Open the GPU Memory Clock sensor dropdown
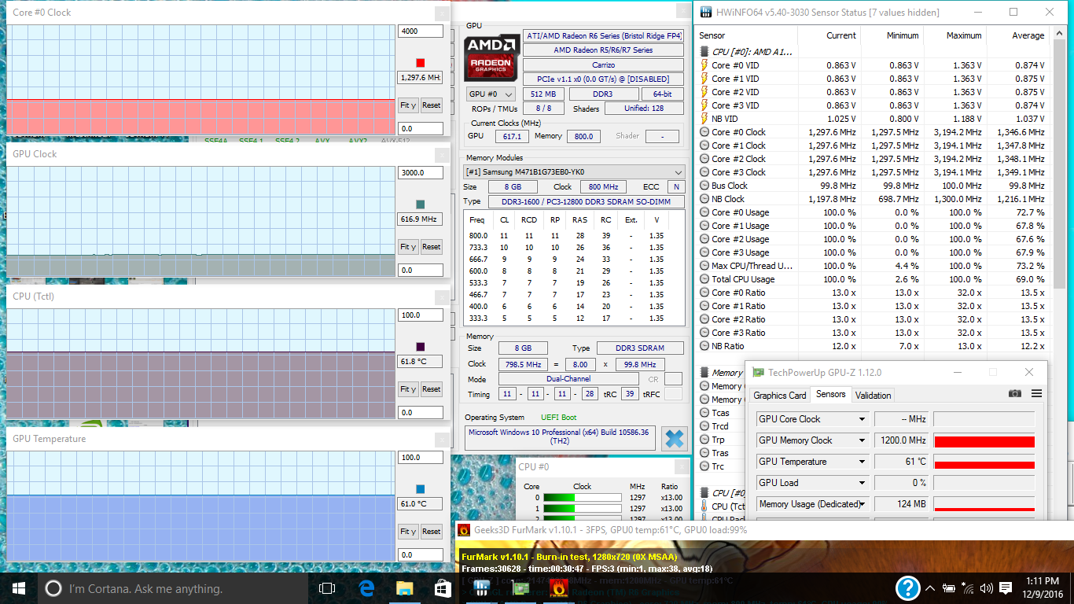This screenshot has width=1074, height=604. (x=813, y=440)
